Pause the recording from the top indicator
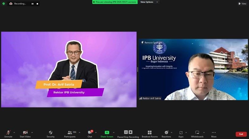This screenshot has height=139, width=249. tap(33, 4)
